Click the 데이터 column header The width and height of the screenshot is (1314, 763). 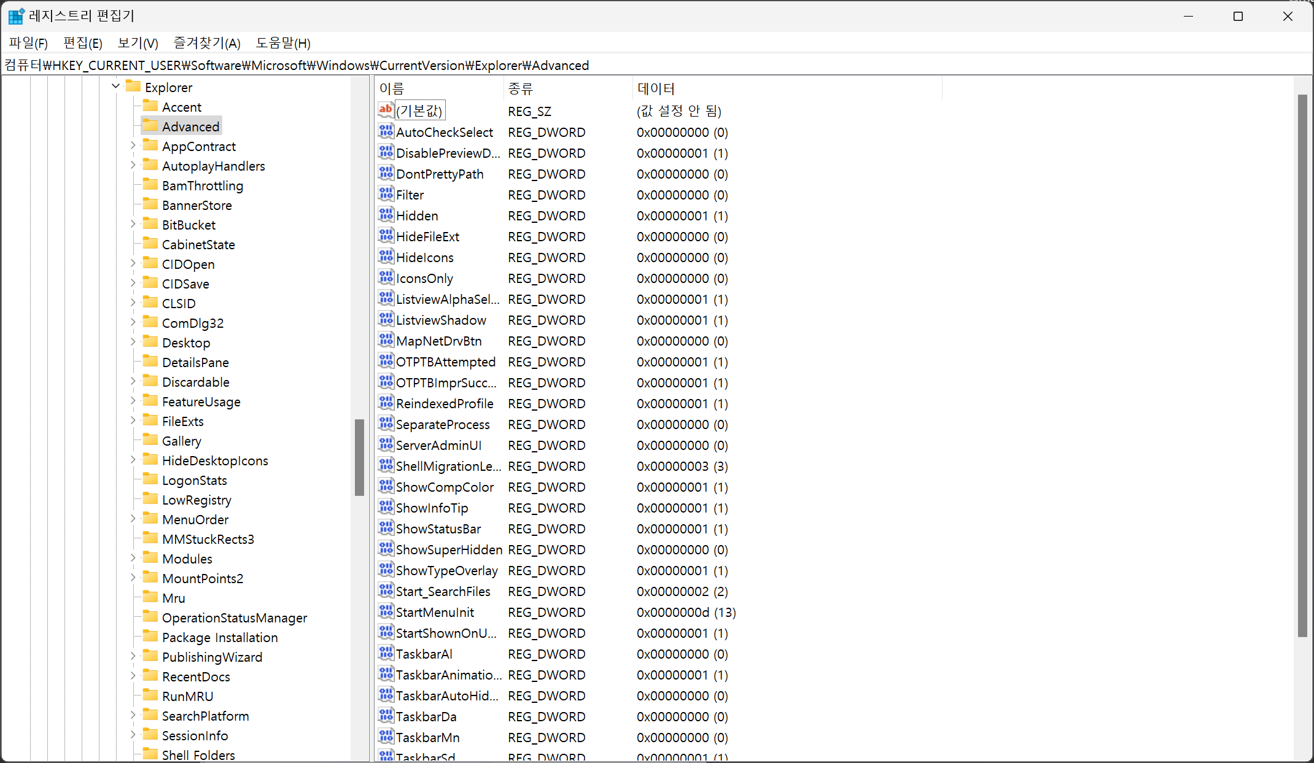click(786, 88)
